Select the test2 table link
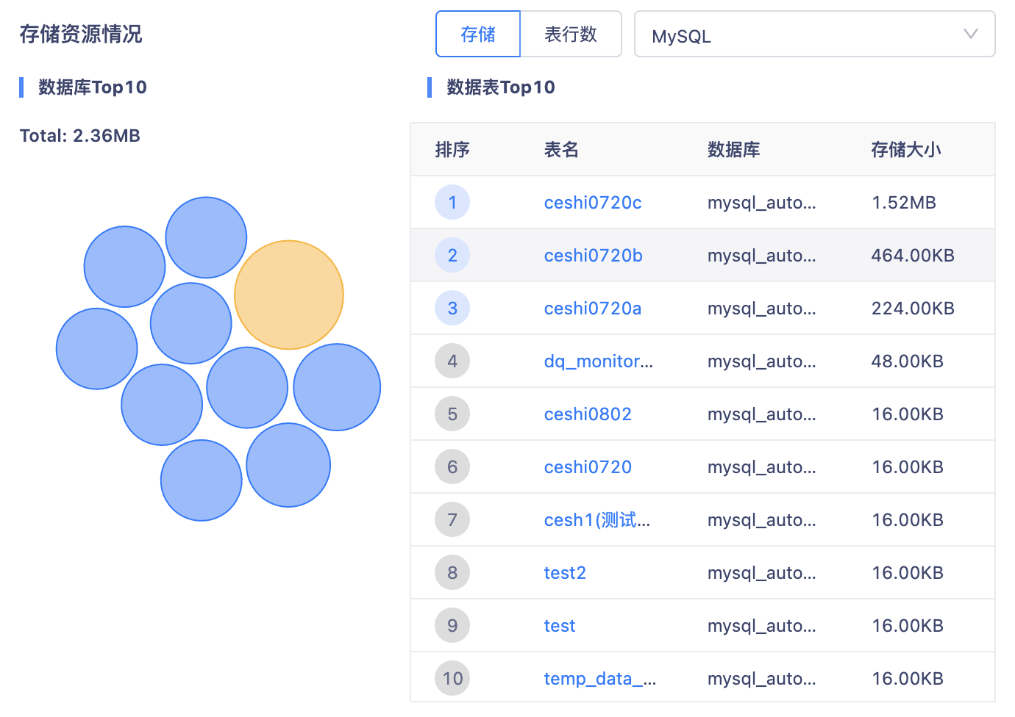The width and height of the screenshot is (1015, 717). coord(565,573)
